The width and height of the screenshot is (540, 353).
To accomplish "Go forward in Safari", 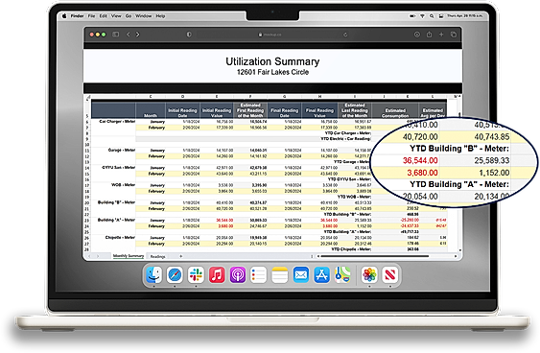I will 138,35.
